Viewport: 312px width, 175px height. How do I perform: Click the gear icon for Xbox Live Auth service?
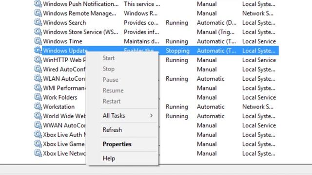(38, 134)
